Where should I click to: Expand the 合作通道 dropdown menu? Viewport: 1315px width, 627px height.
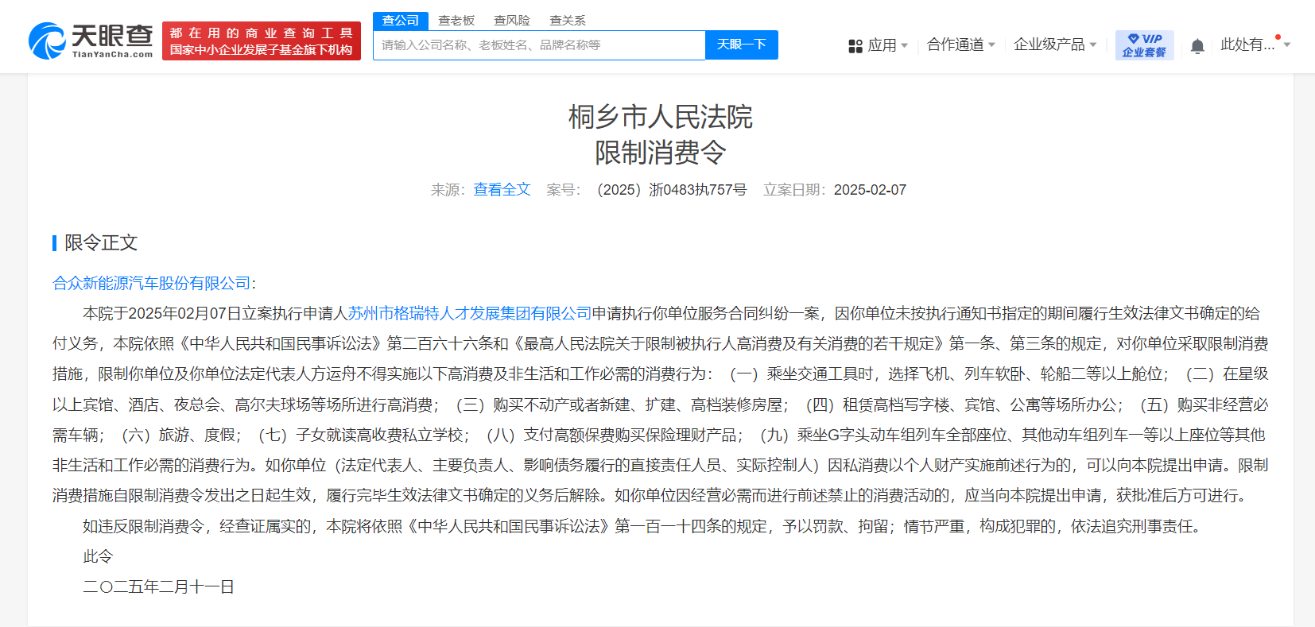(x=991, y=45)
